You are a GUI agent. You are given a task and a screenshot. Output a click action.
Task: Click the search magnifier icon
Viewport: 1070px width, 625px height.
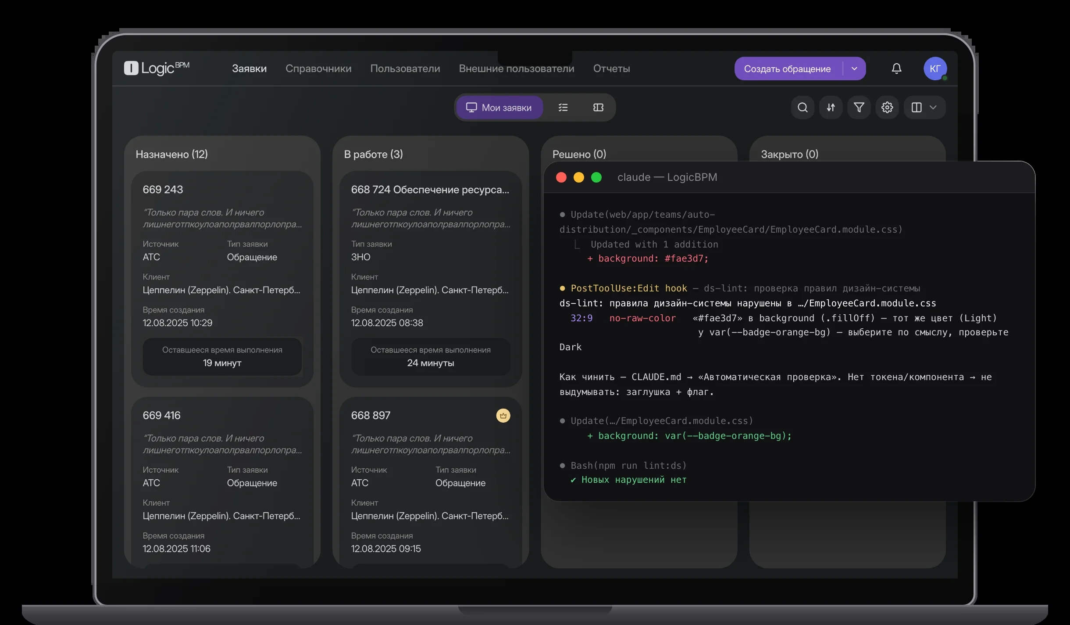(x=802, y=108)
